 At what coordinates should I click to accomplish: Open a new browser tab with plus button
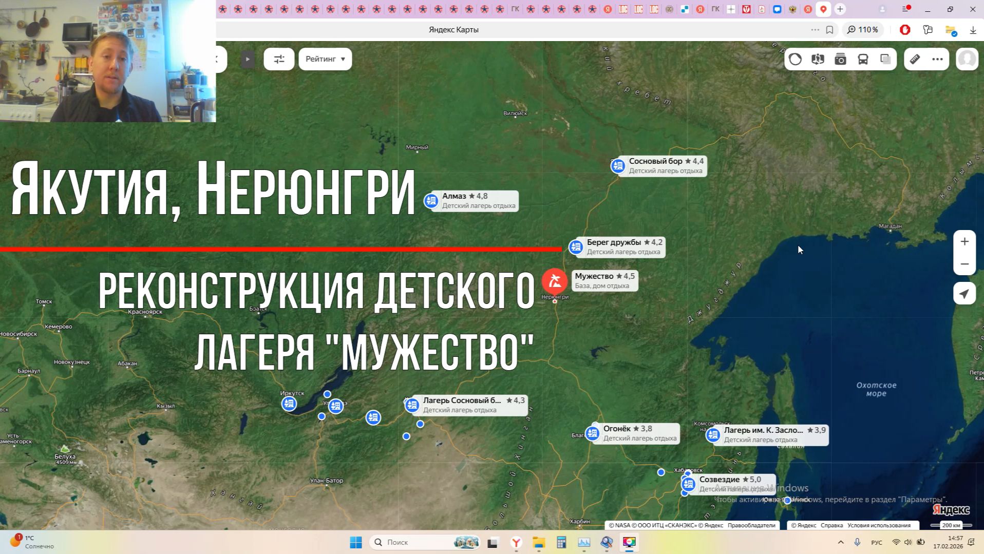pos(840,9)
